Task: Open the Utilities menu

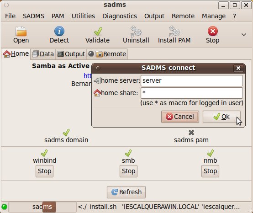Action: point(83,16)
